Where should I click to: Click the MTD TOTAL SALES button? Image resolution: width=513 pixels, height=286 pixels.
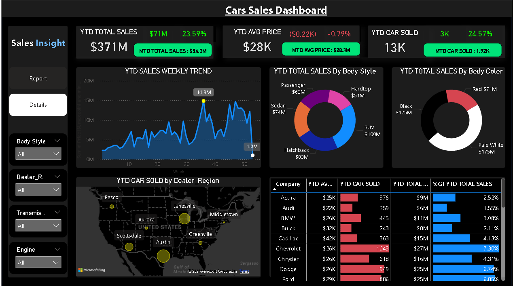pos(173,50)
